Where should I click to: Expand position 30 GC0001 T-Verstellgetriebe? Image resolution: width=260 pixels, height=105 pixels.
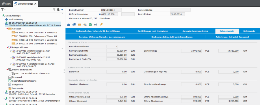pyautogui.click(x=11, y=64)
